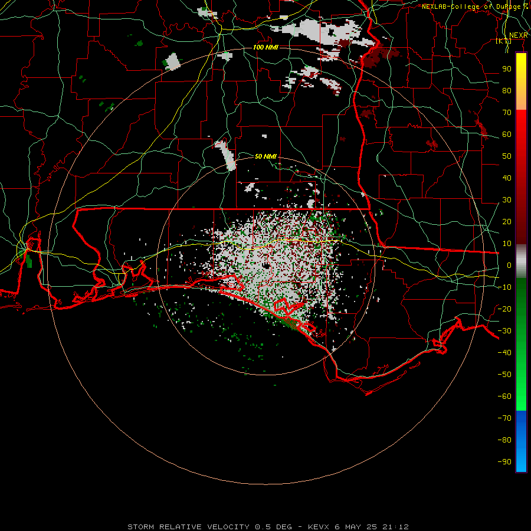Image resolution: width=531 pixels, height=531 pixels.
Task: Click the storm relative velocity caption
Action: [268, 527]
